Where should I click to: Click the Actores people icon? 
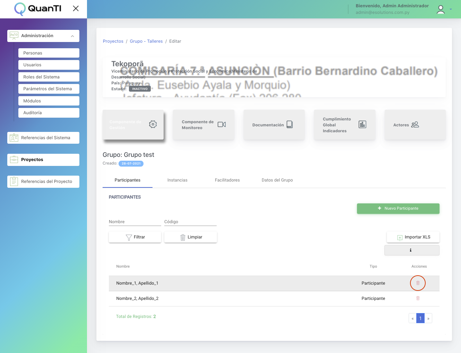(415, 124)
